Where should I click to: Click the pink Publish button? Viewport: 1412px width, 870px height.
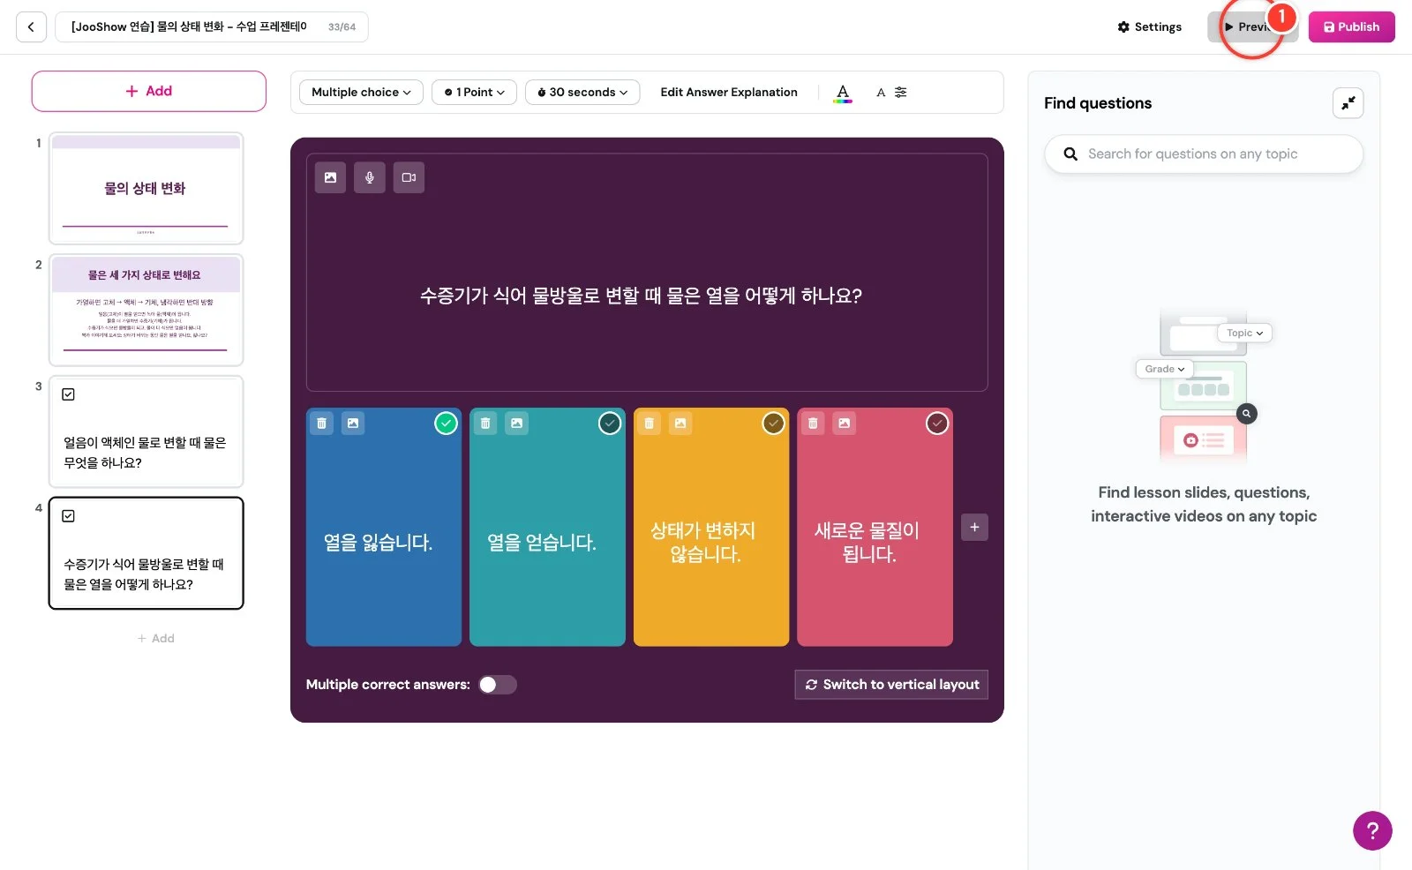point(1351,27)
